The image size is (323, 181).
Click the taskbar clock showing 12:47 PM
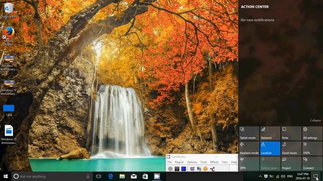click(x=303, y=176)
